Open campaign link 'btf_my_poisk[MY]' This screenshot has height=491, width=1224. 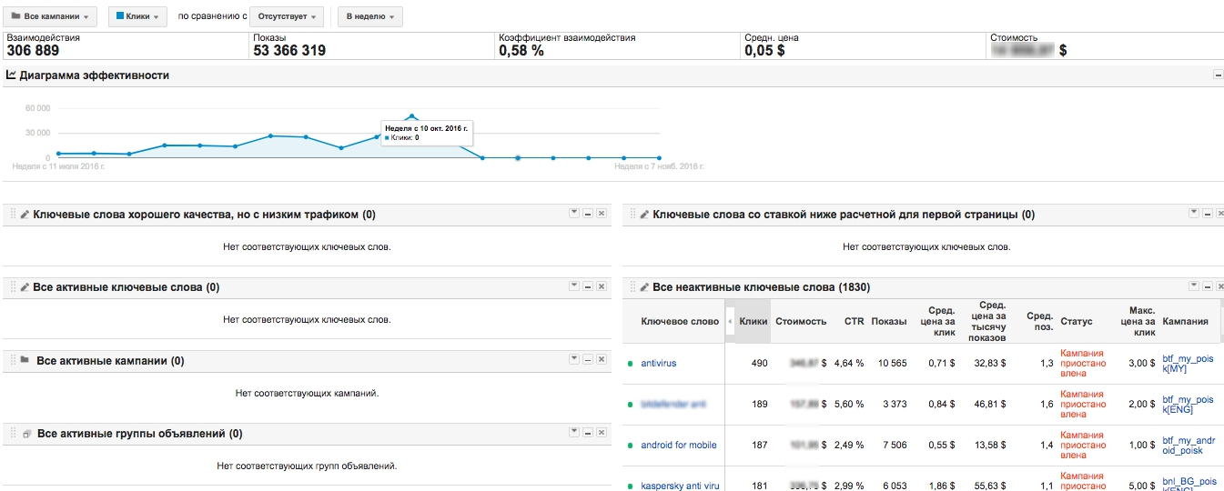1188,363
